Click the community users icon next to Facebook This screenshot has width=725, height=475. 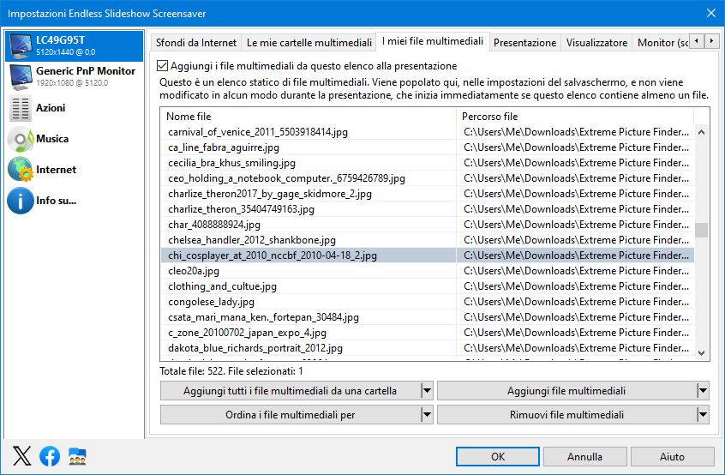[77, 456]
